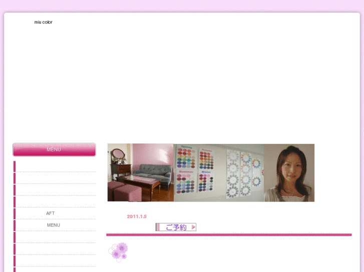This screenshot has height=272, width=364.
Task: Click the salon room photo banner
Action: (141, 173)
